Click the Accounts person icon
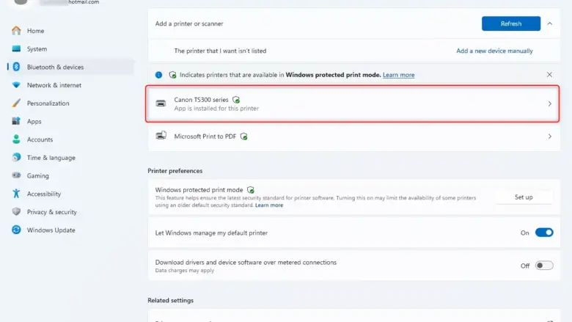This screenshot has width=572, height=322. point(16,139)
